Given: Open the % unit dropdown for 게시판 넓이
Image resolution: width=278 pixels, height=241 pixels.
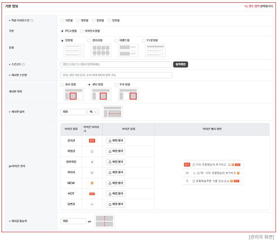Looking at the screenshot, I should (x=93, y=112).
